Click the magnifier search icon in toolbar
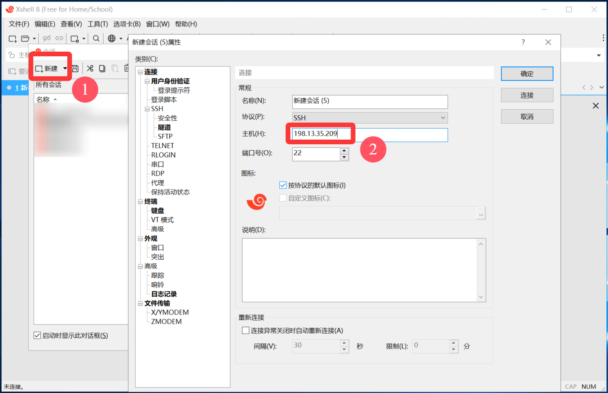The width and height of the screenshot is (608, 393). tap(96, 38)
